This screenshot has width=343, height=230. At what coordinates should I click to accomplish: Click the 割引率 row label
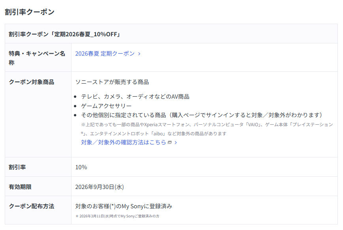(x=17, y=167)
